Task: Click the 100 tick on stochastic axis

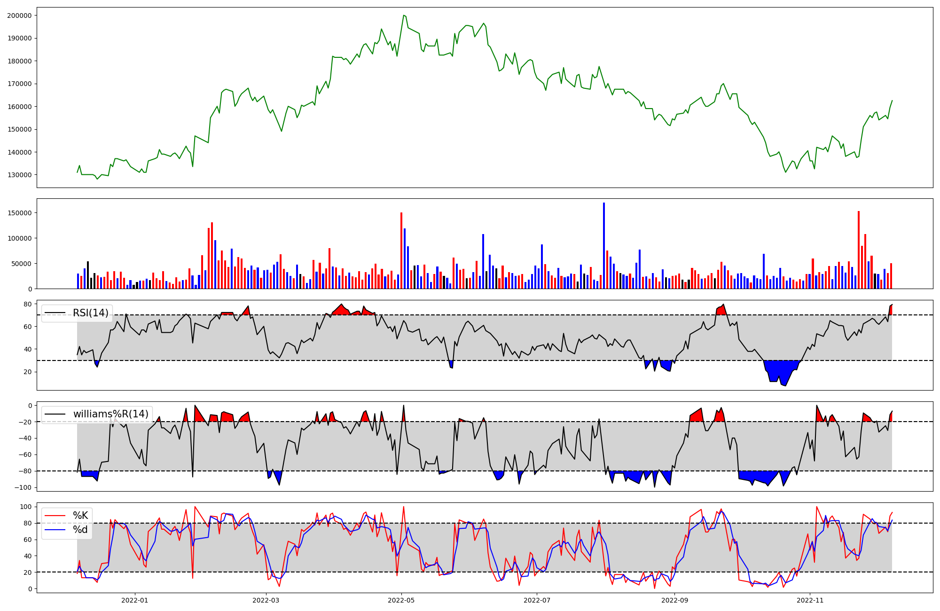Action: 26,507
